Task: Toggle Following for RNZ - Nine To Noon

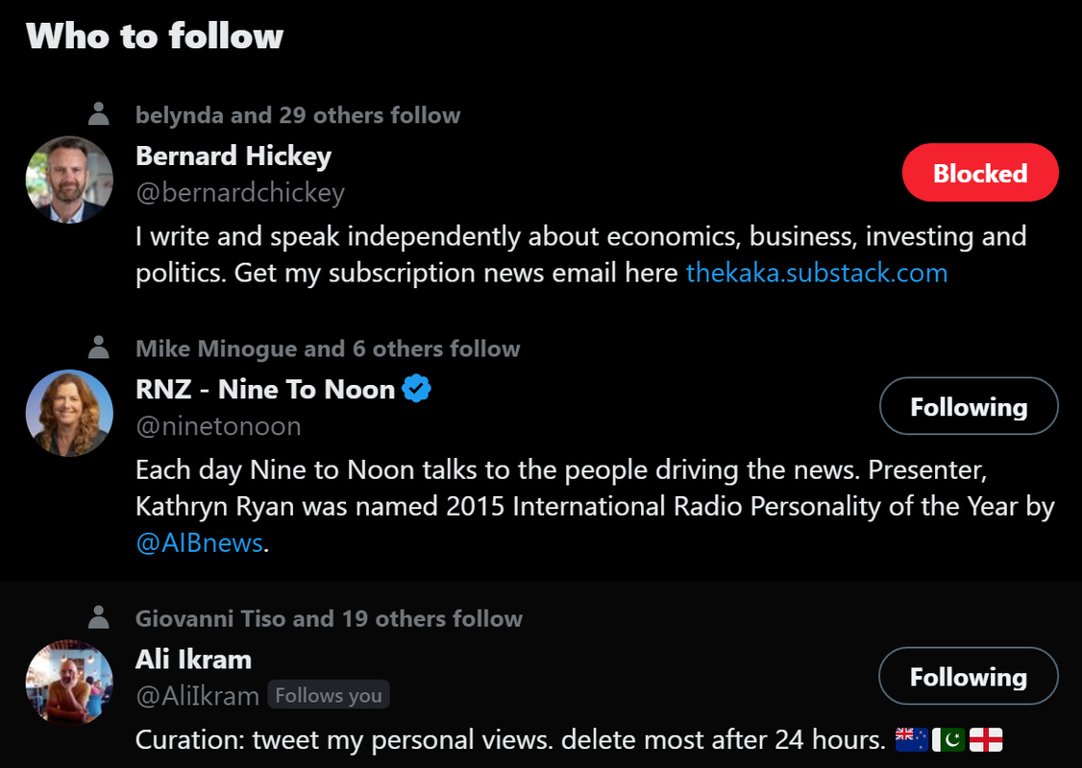Action: click(969, 407)
